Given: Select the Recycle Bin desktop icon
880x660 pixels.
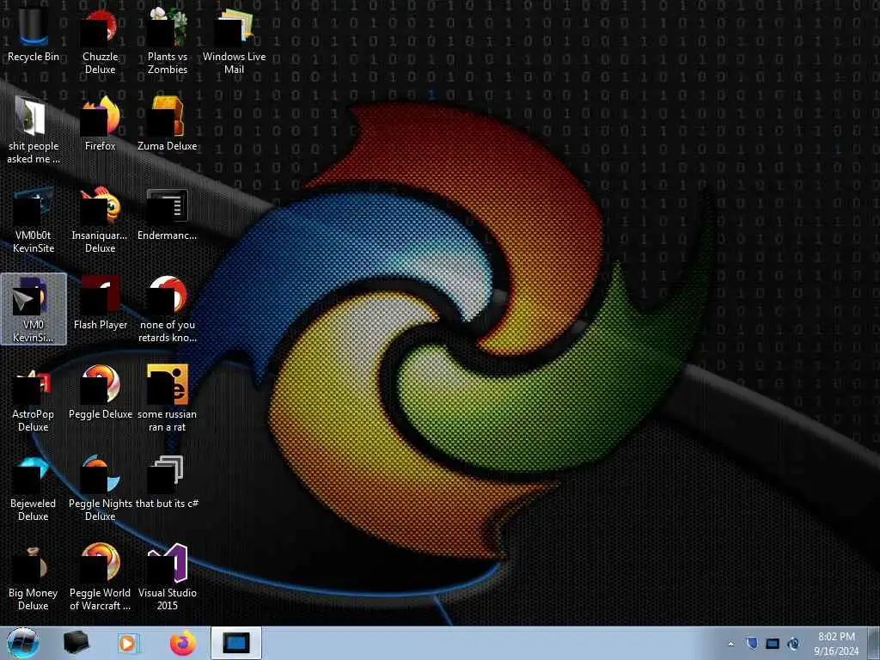Looking at the screenshot, I should (34, 34).
